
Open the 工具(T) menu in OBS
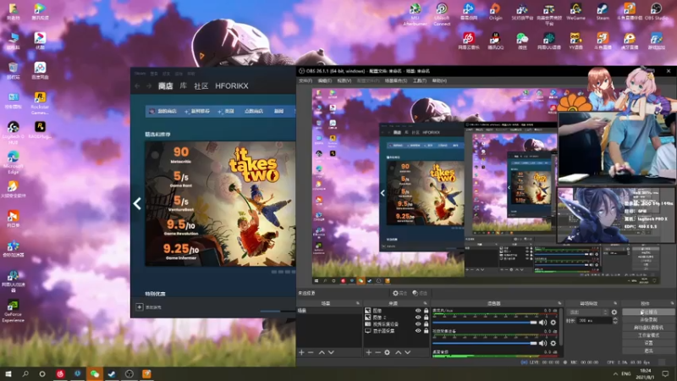[x=419, y=80]
